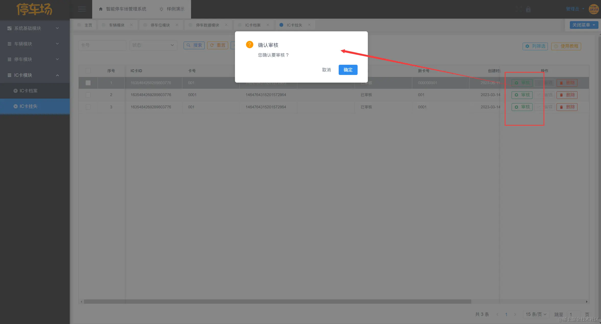Click the JAVA user avatar
Image resolution: width=601 pixels, height=324 pixels.
593,9
